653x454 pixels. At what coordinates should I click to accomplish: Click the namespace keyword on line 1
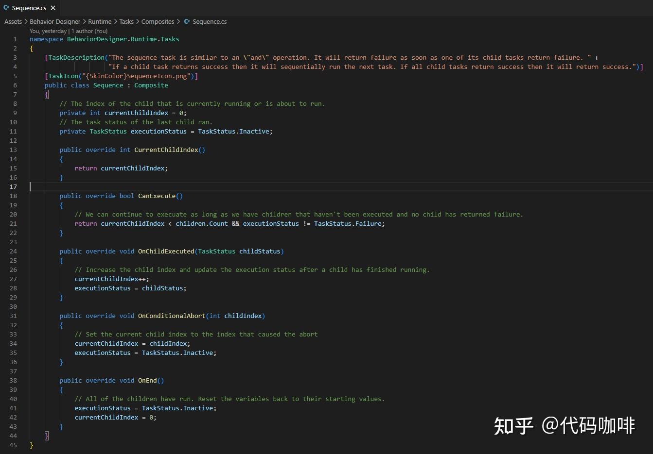(x=46, y=39)
